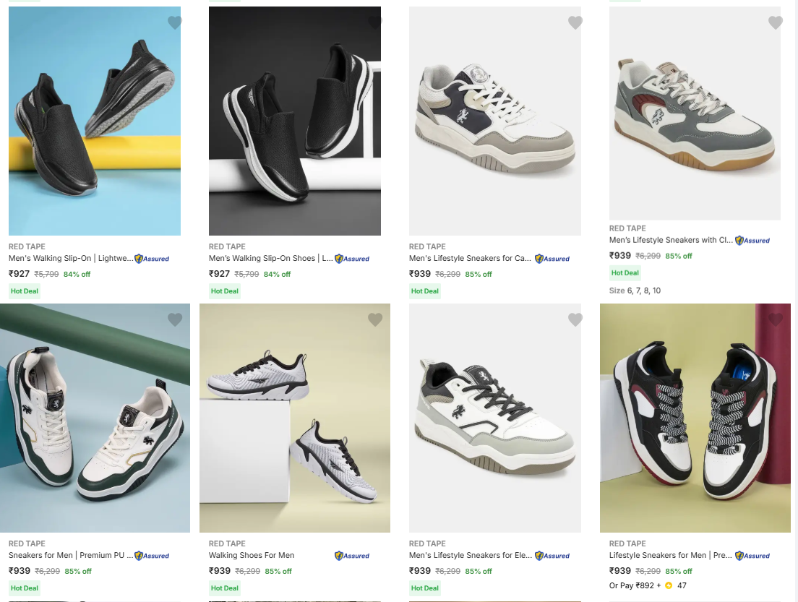Click 'Men's Lifestyle Sneakers for Ca...' title
Image resolution: width=798 pixels, height=602 pixels.
point(470,258)
